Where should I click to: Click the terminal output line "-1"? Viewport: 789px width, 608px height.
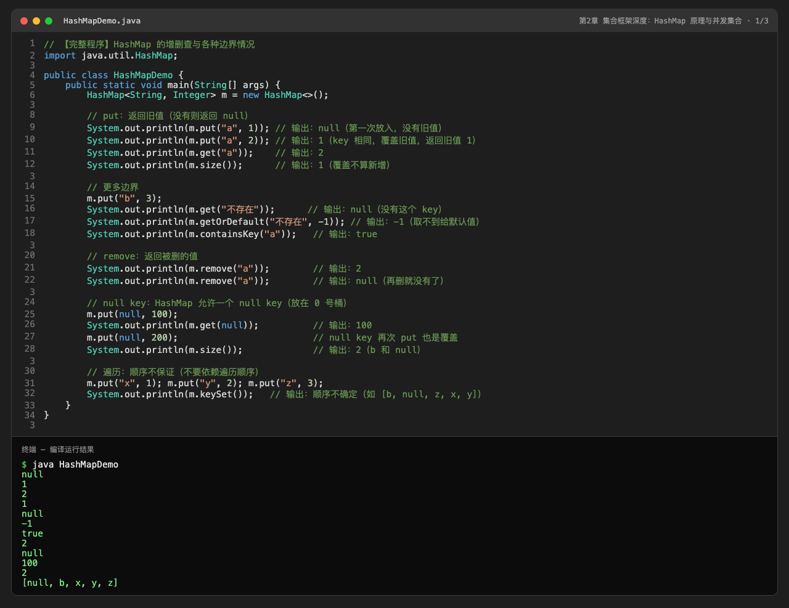pos(27,524)
